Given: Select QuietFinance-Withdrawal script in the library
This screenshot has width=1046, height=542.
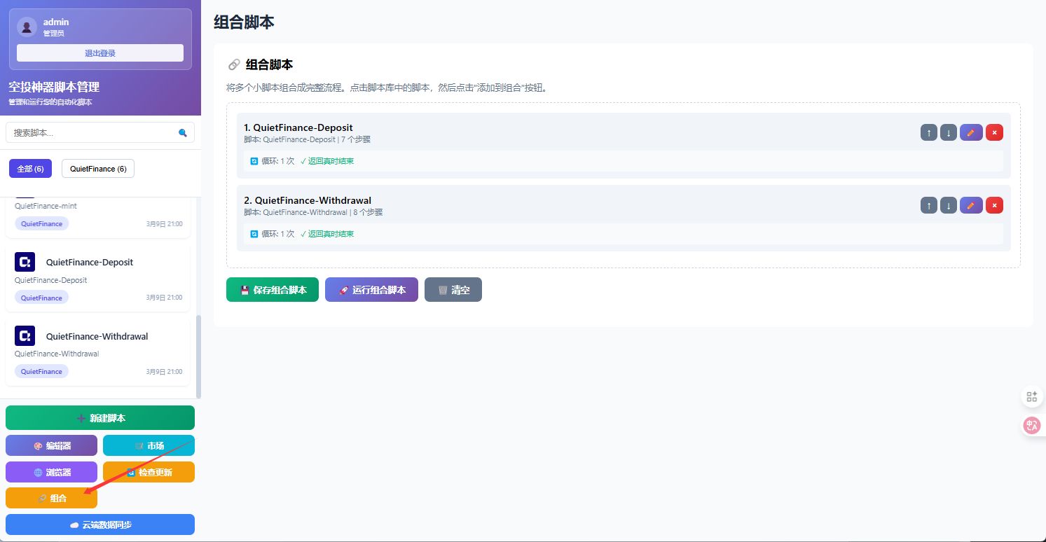Looking at the screenshot, I should [x=97, y=337].
